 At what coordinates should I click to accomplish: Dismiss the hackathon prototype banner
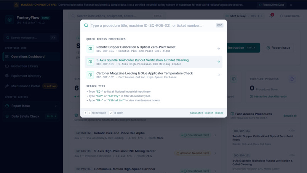pyautogui.click(x=291, y=5)
